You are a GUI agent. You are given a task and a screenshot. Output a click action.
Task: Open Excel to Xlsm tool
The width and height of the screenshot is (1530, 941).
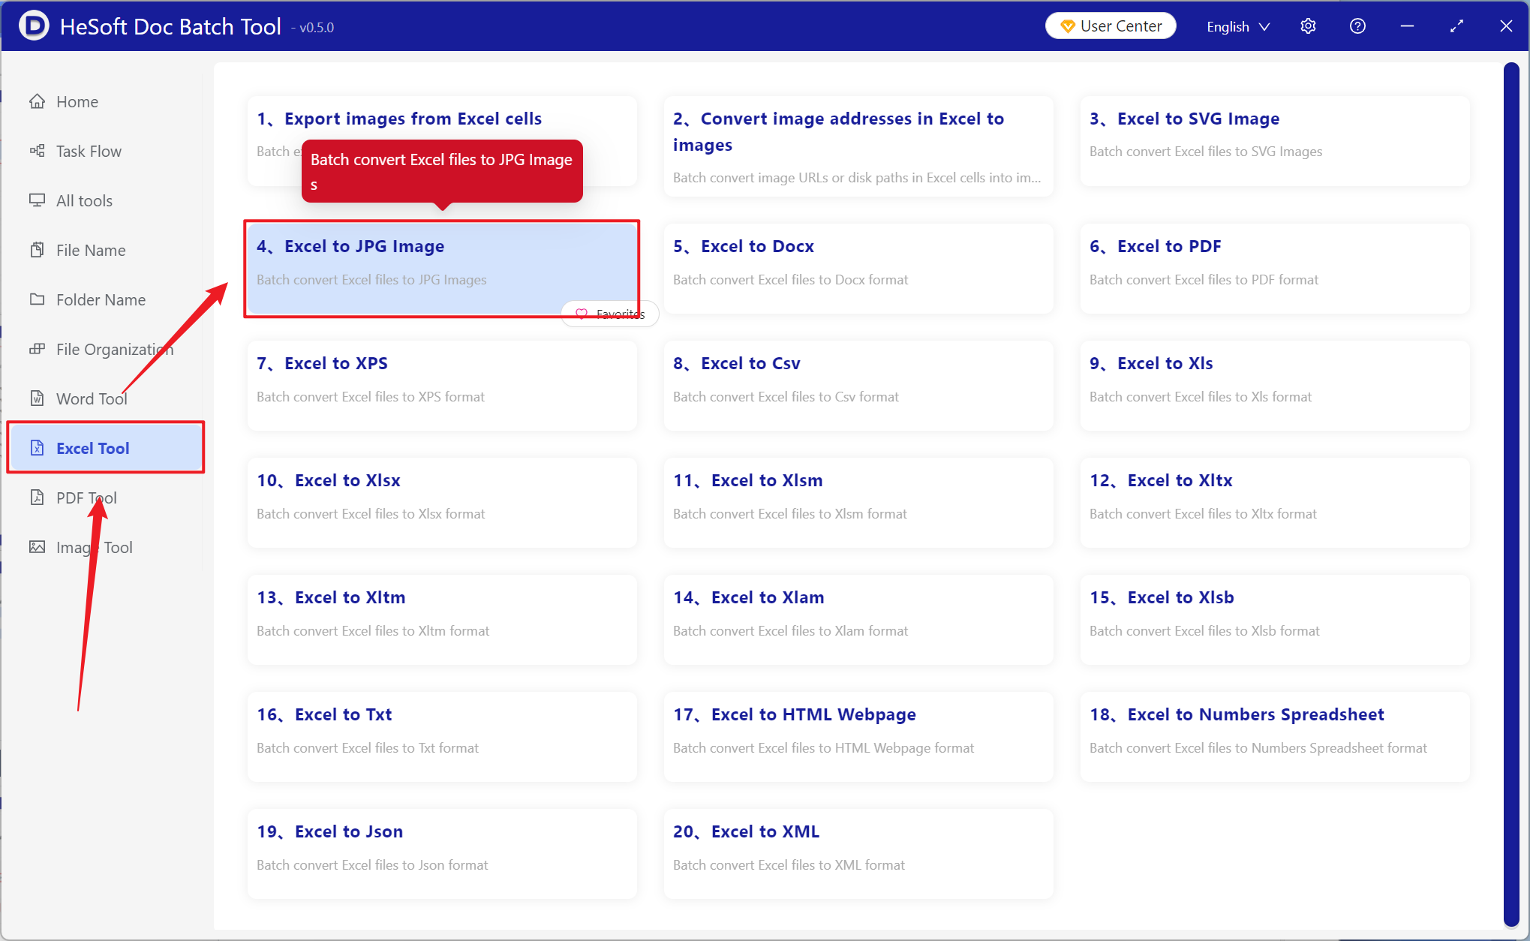(x=858, y=503)
